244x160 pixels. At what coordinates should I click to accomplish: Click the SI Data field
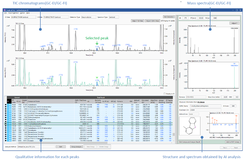56,17
